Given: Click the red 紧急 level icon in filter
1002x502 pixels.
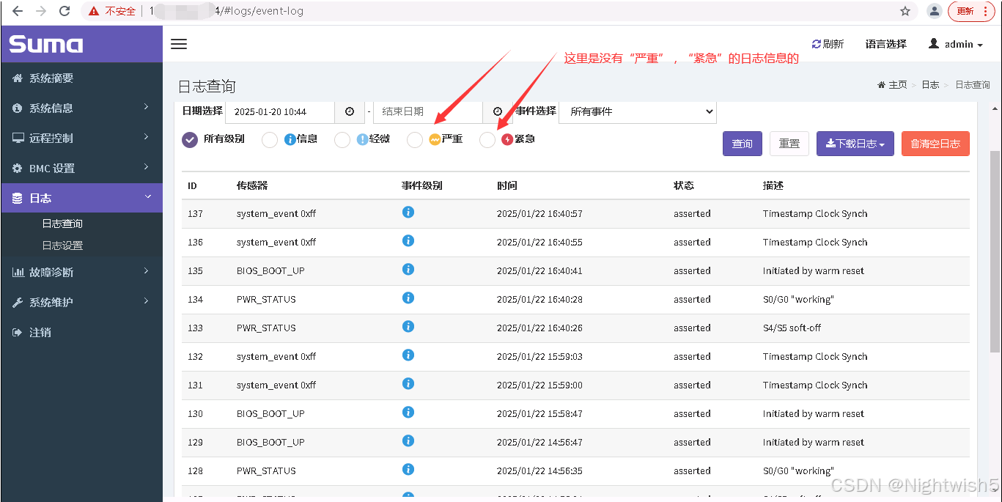Looking at the screenshot, I should 507,139.
